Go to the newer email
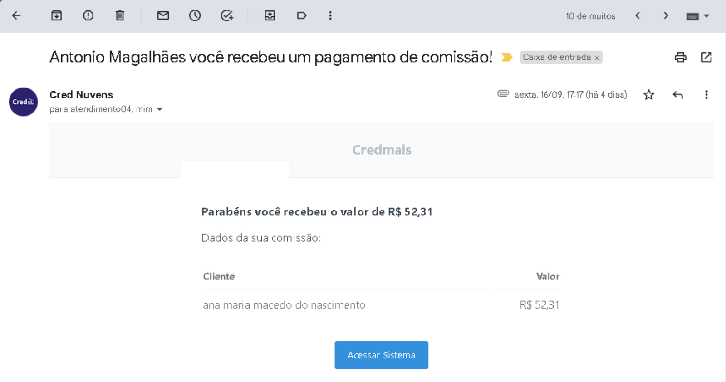726x382 pixels. [638, 16]
